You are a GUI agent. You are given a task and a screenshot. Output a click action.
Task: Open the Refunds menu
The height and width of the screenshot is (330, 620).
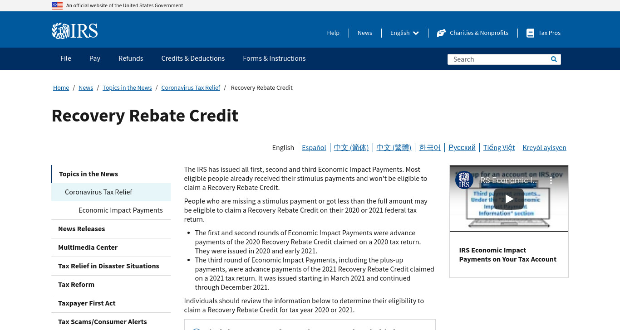point(131,58)
